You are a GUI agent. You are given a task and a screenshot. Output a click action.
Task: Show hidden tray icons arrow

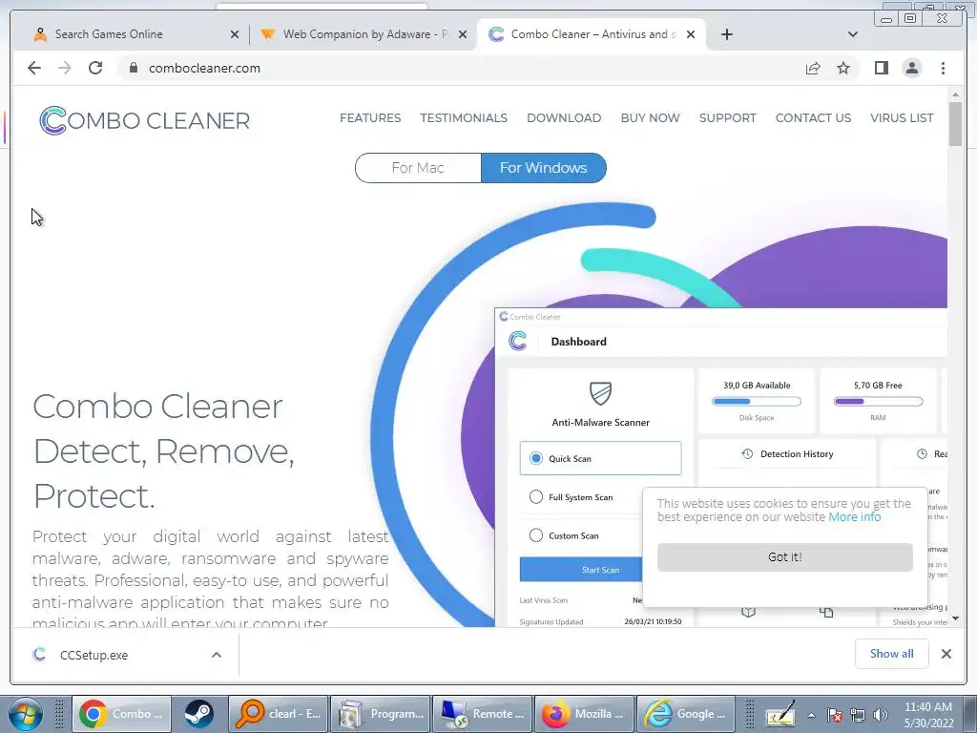[811, 715]
